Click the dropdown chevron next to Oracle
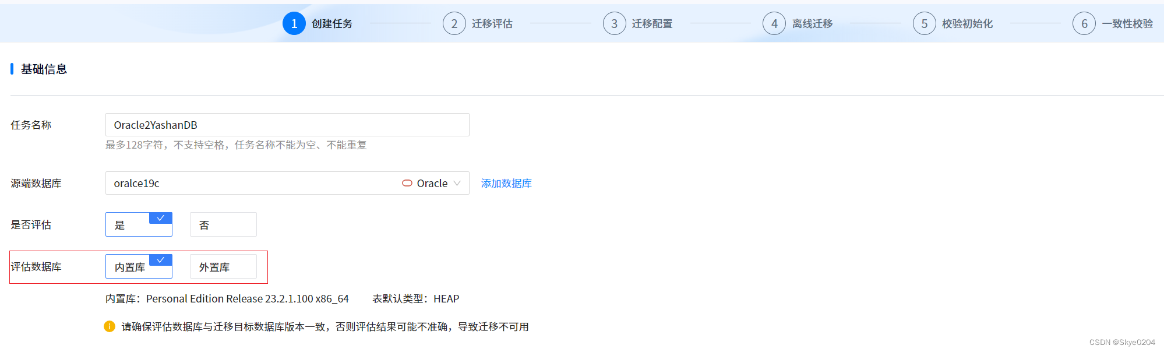Screen dimensions: 1164x352 point(457,183)
